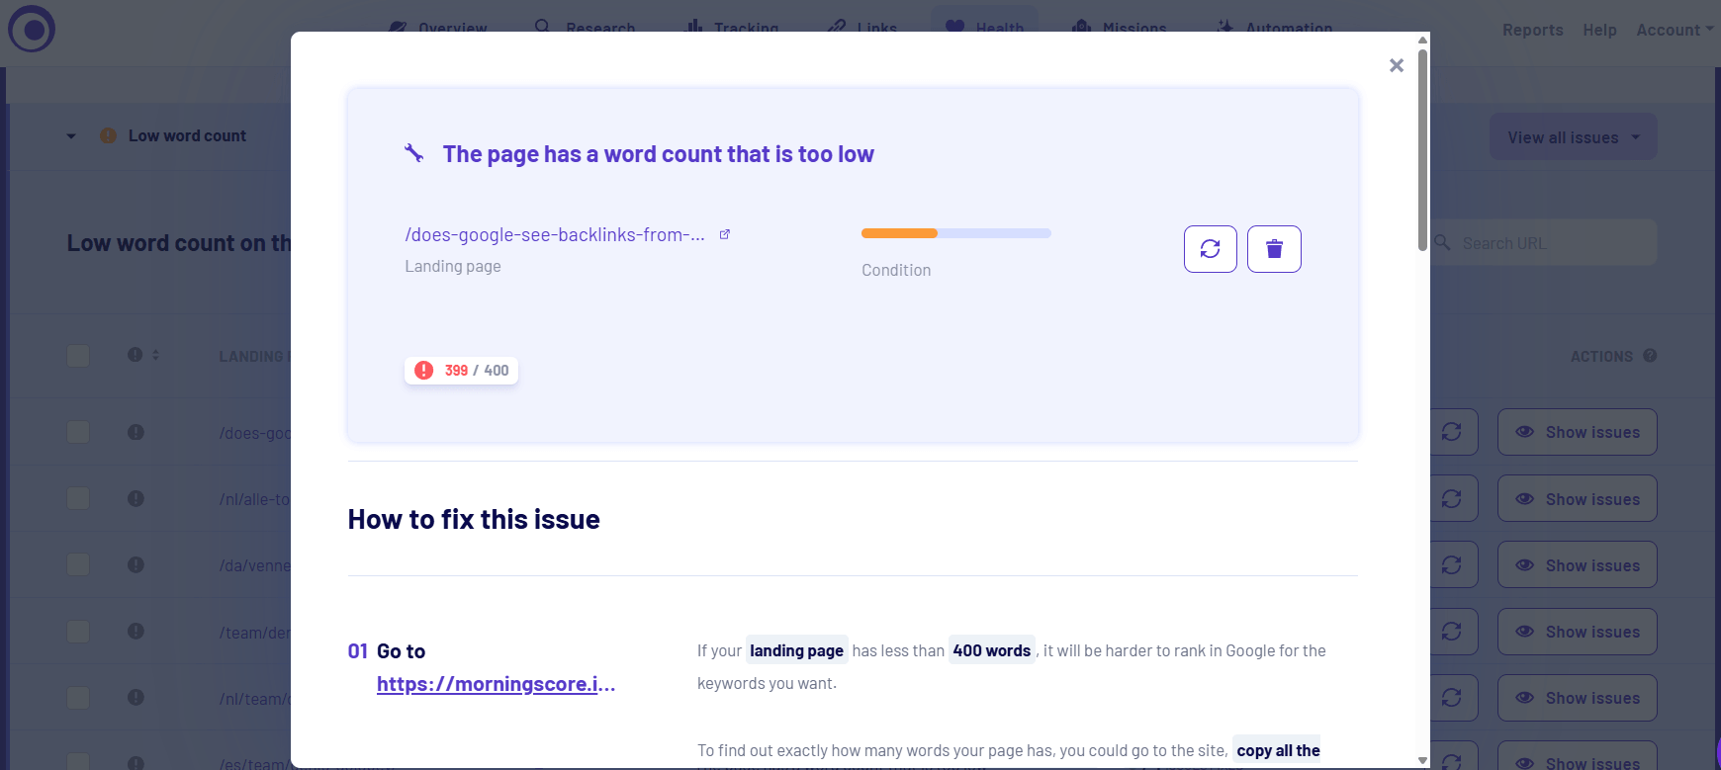Click the modal scrollbar down arrow
The height and width of the screenshot is (770, 1721).
pos(1422,761)
